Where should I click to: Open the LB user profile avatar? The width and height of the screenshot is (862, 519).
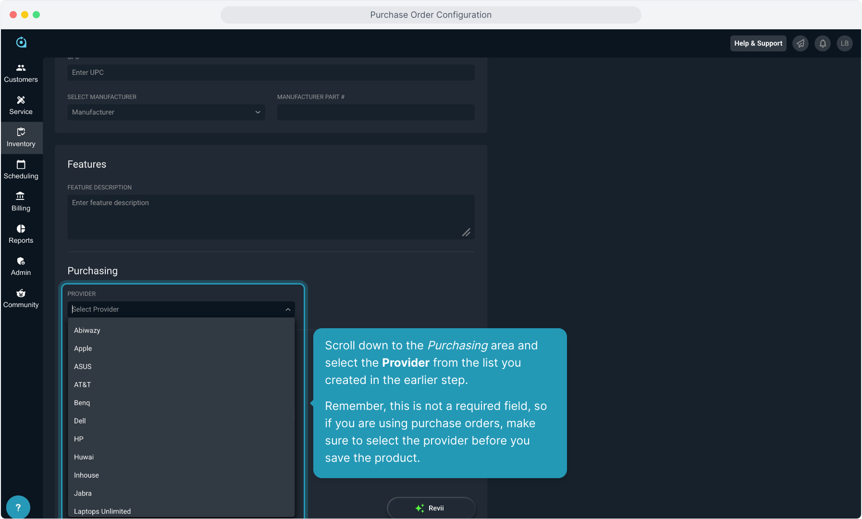(x=845, y=43)
